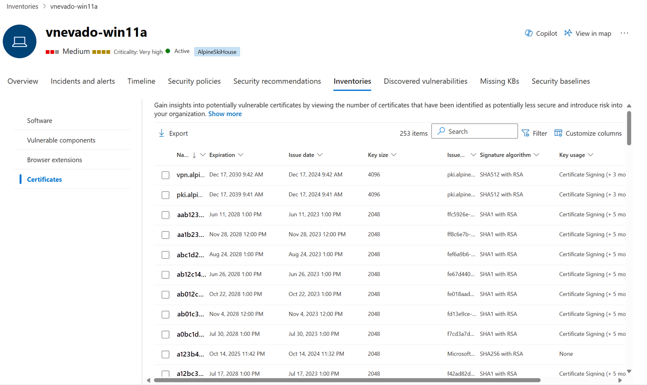The height and width of the screenshot is (385, 647).
Task: Open the Security recommendations tab
Action: (x=277, y=81)
